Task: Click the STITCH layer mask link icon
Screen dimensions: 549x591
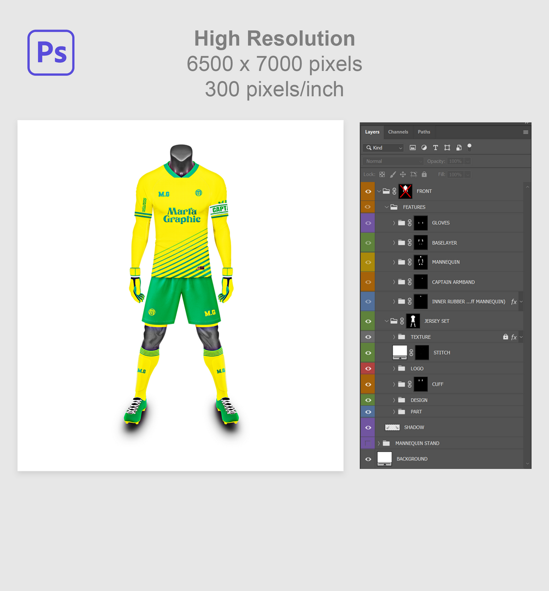Action: 411,353
